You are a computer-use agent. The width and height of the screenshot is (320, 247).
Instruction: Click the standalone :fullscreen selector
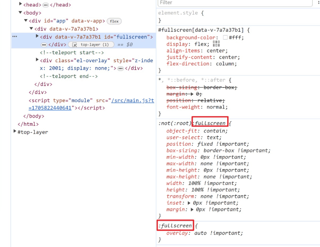175,226
